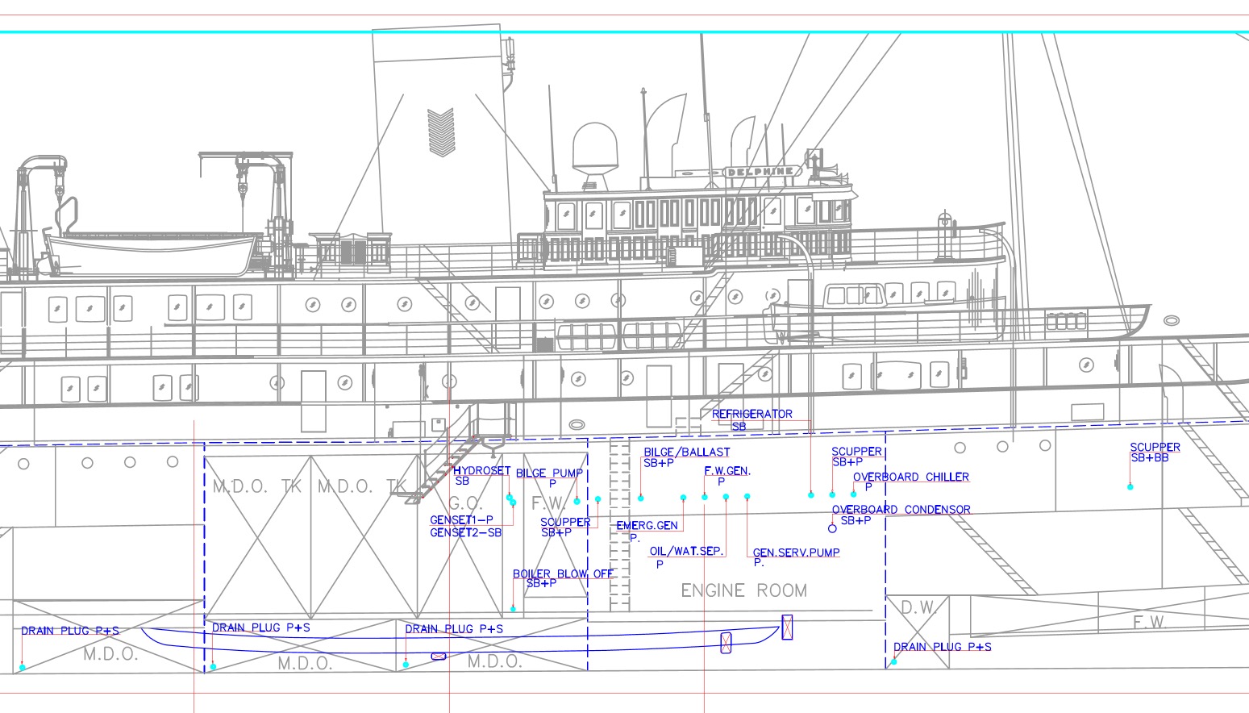Screen dimensions: 1249x713
Task: Select the SCUPPER label above OVERBOARD CHILLER
Action: pos(857,452)
